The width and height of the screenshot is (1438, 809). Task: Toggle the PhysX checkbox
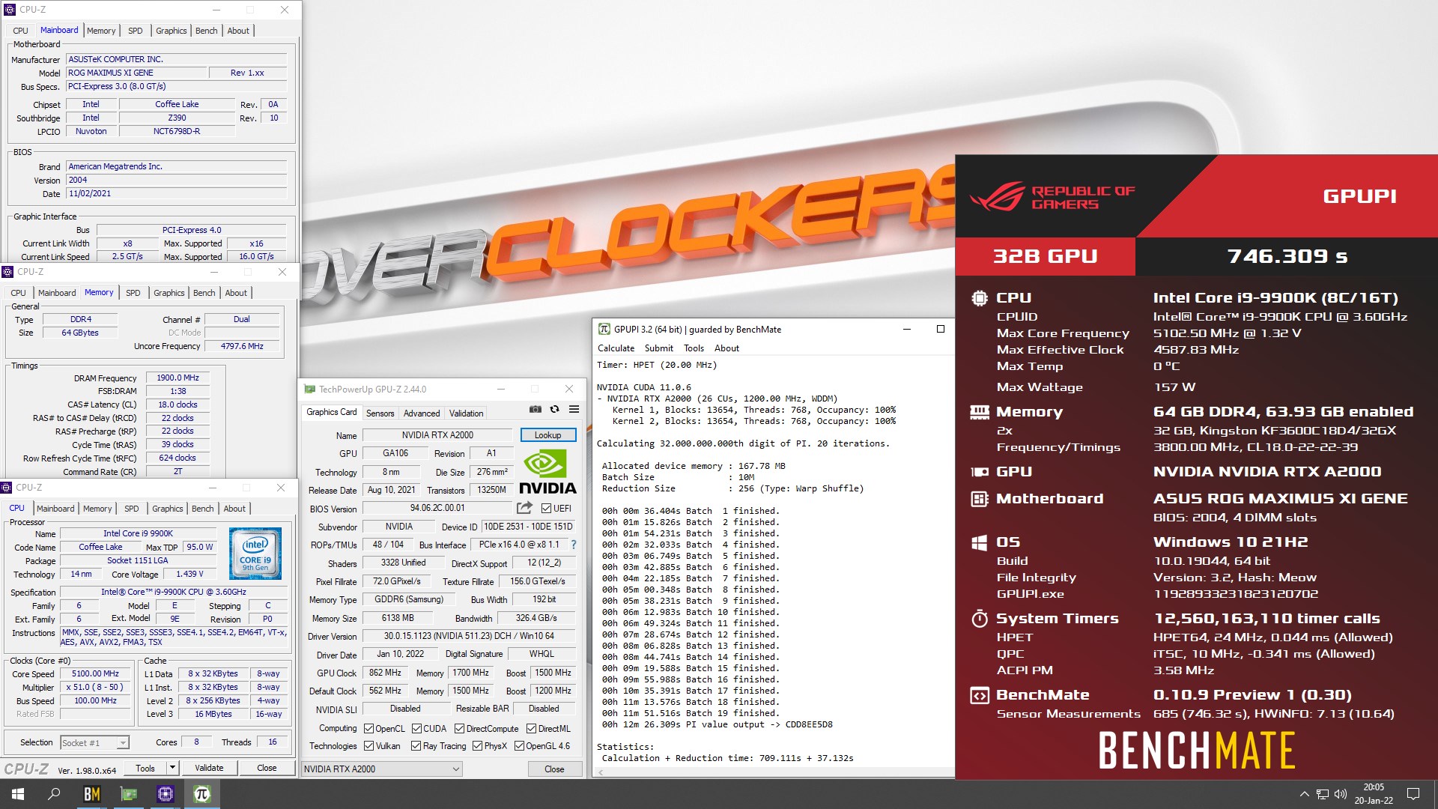pyautogui.click(x=477, y=746)
